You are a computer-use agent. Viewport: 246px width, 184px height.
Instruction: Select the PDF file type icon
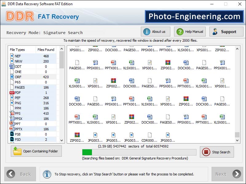pos(12,92)
